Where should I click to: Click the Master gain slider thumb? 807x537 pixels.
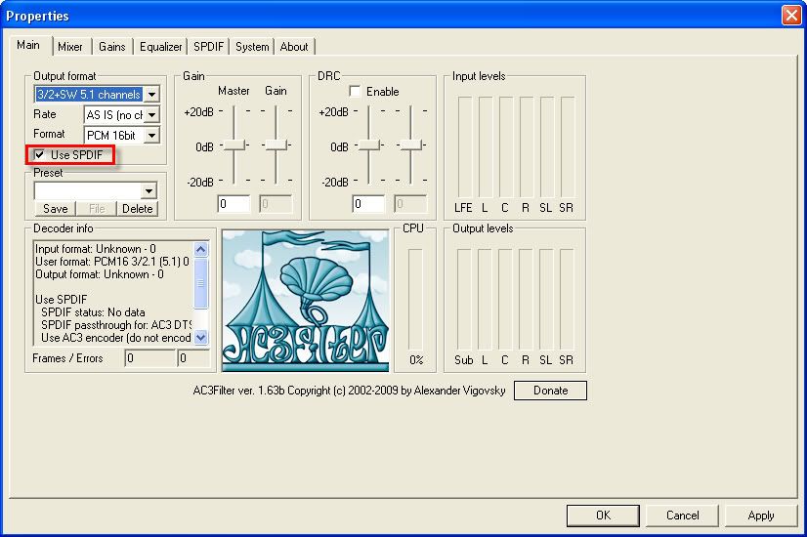coord(234,145)
